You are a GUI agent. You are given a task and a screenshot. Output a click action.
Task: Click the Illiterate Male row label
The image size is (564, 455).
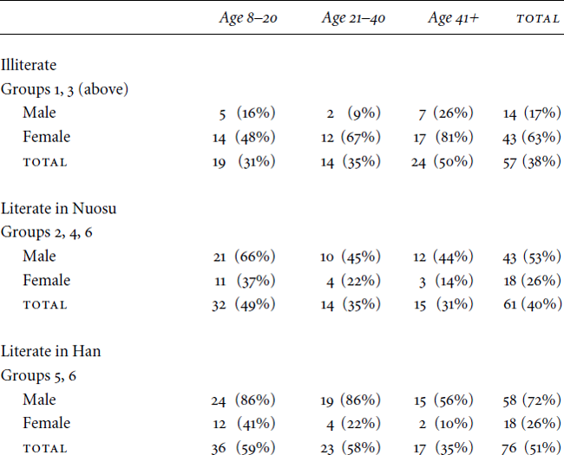39,113
